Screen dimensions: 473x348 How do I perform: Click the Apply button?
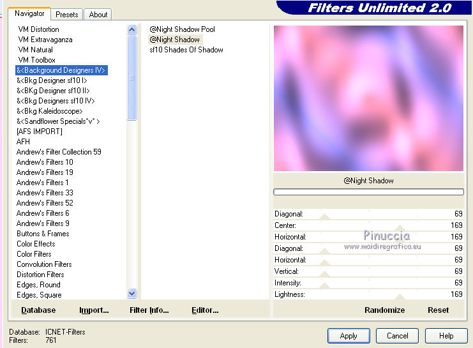[349, 336]
